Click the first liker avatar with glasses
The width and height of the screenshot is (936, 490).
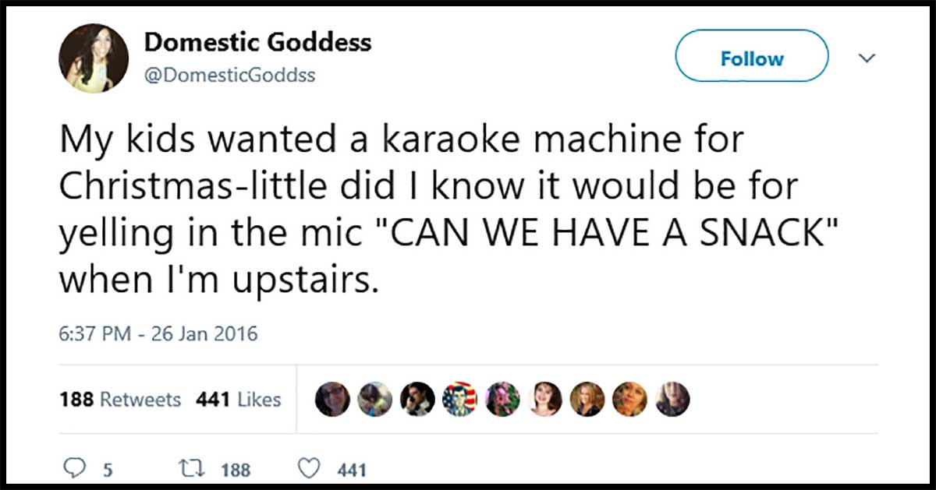click(332, 400)
